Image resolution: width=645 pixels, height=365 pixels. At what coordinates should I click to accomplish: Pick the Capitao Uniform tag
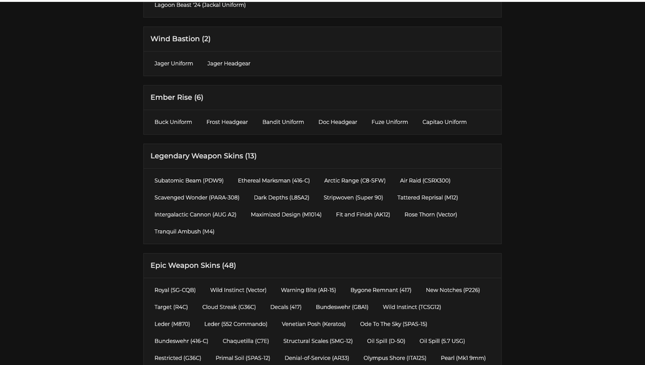[444, 122]
